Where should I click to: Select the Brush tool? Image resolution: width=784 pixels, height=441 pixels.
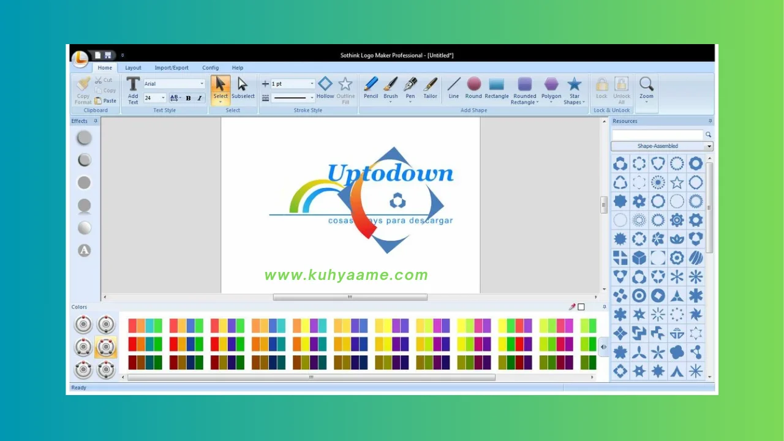(x=391, y=88)
